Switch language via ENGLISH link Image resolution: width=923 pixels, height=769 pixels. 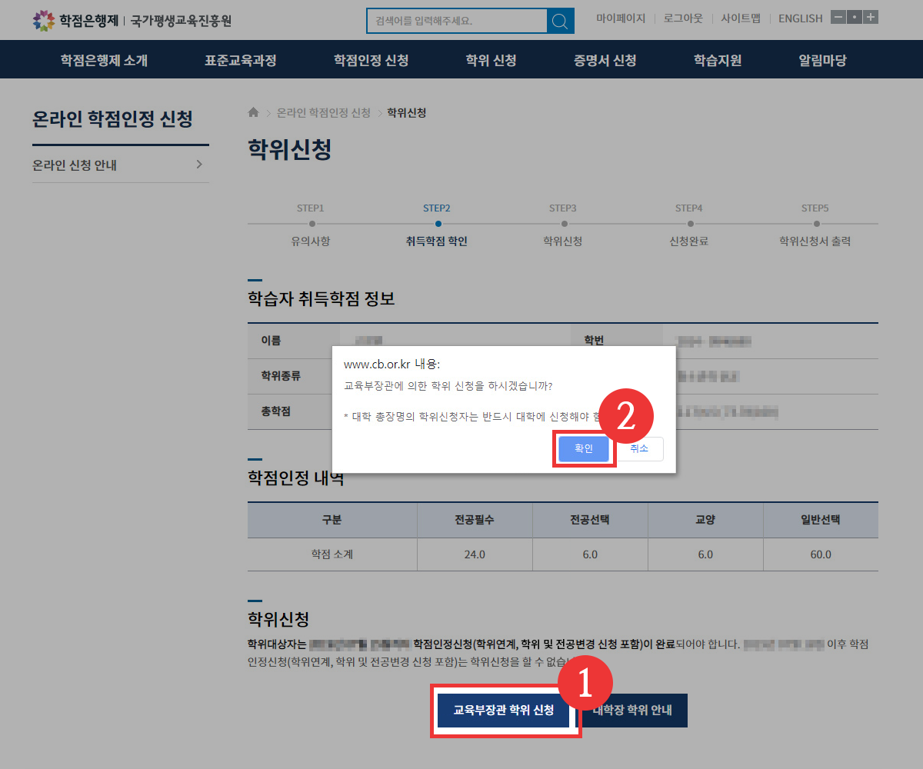point(800,18)
